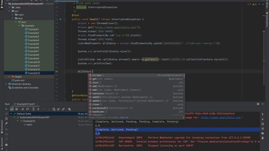
Task: Go to previous highlighted error arrow
Action: pos(259,4)
